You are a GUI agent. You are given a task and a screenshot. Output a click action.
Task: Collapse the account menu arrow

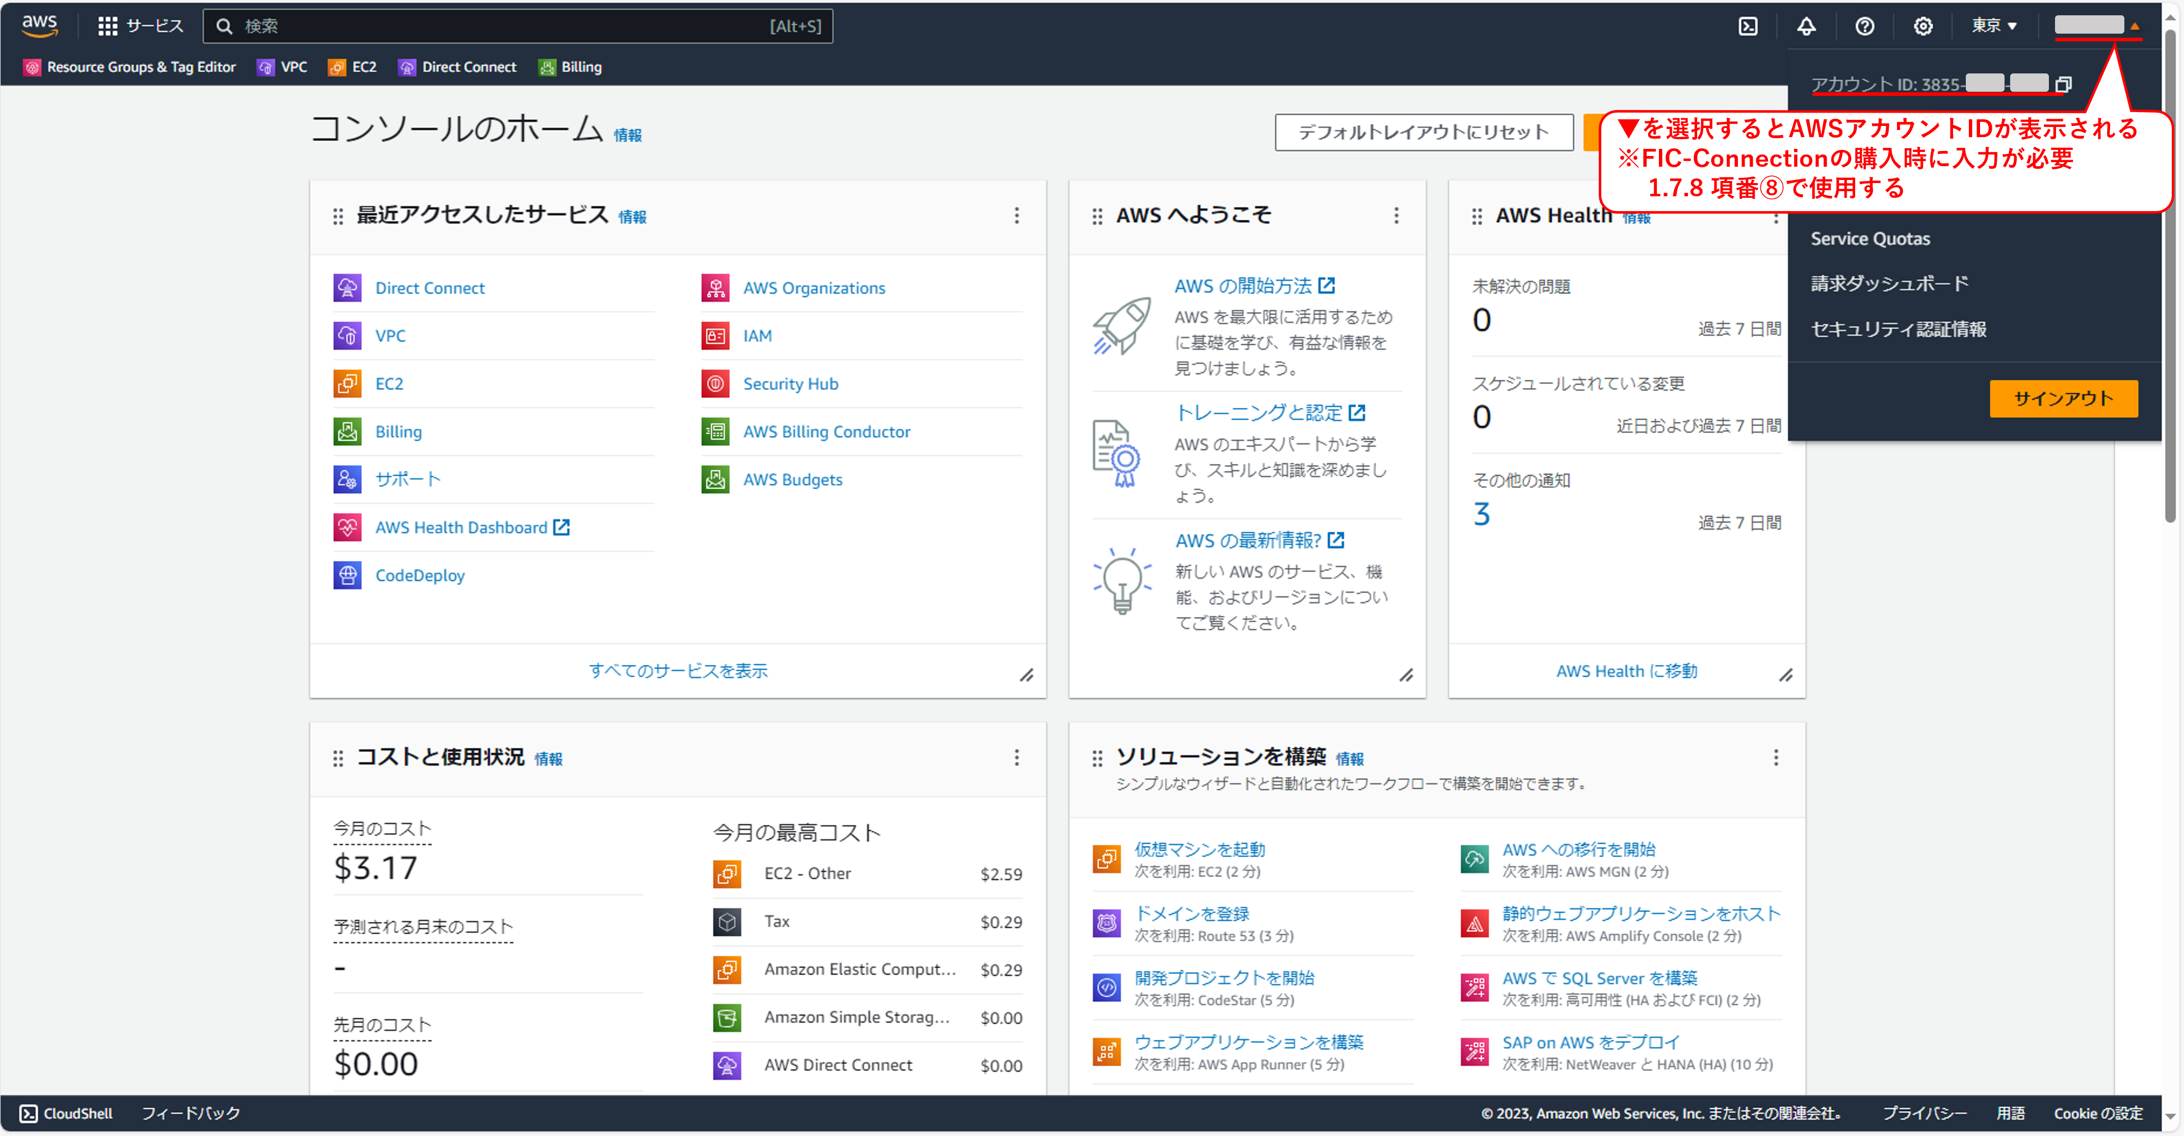[x=2134, y=27]
